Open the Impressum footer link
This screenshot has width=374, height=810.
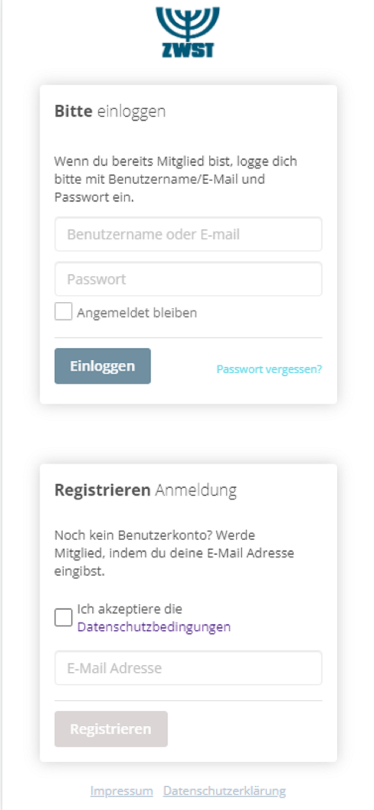(121, 791)
